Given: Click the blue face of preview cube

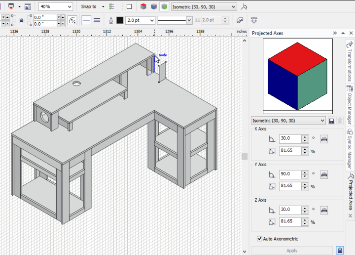Looking at the screenshot, I should click(x=283, y=85).
